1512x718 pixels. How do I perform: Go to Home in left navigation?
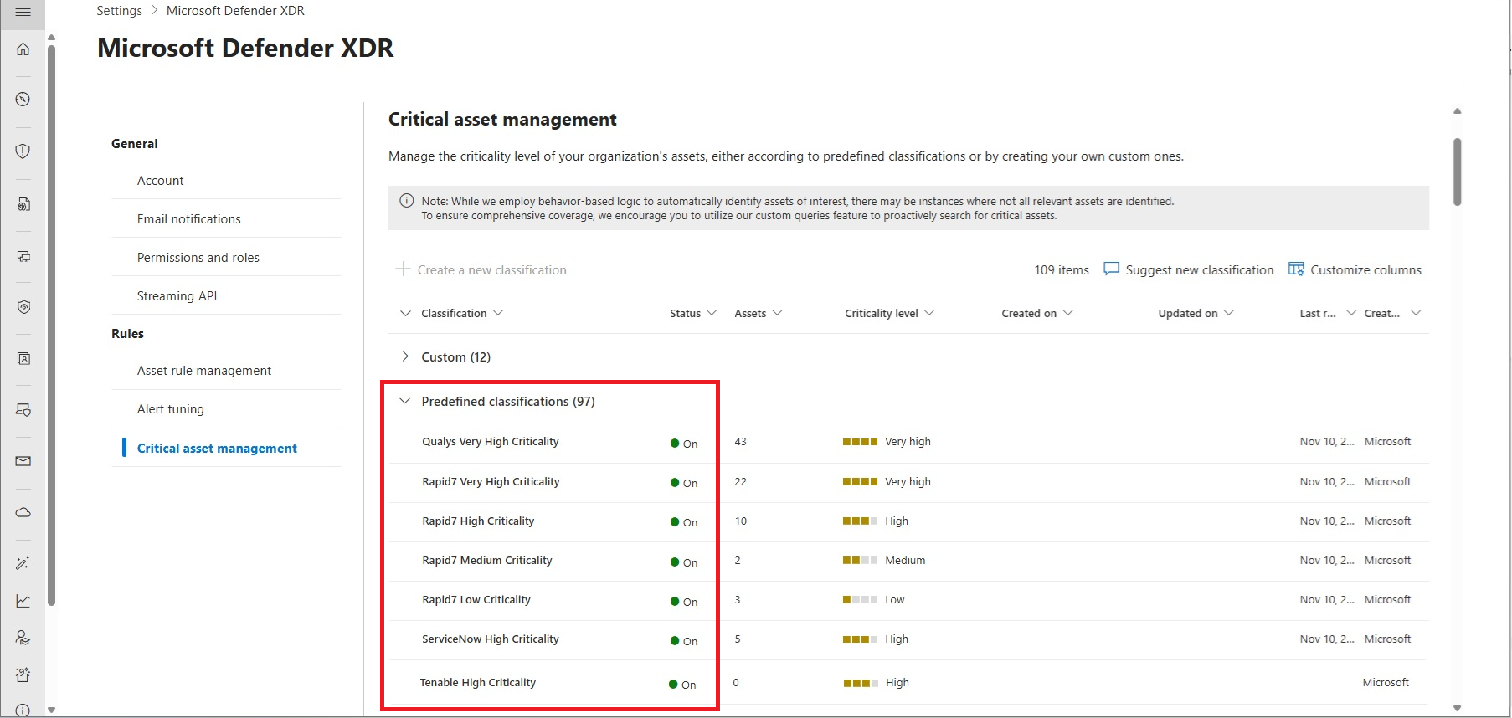pyautogui.click(x=23, y=49)
